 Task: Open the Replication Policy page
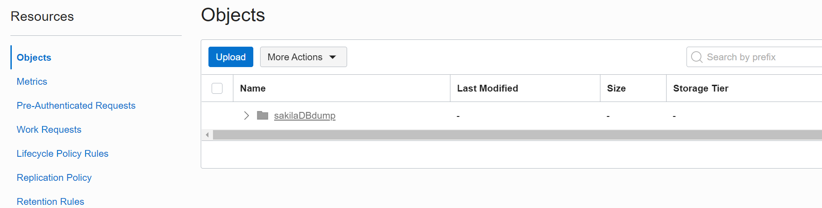coord(54,178)
